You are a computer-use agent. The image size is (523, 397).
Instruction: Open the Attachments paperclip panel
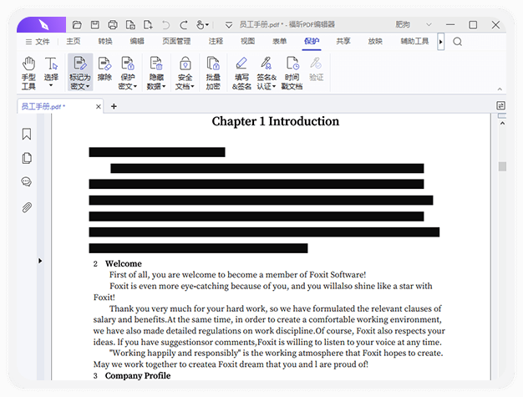coord(27,207)
